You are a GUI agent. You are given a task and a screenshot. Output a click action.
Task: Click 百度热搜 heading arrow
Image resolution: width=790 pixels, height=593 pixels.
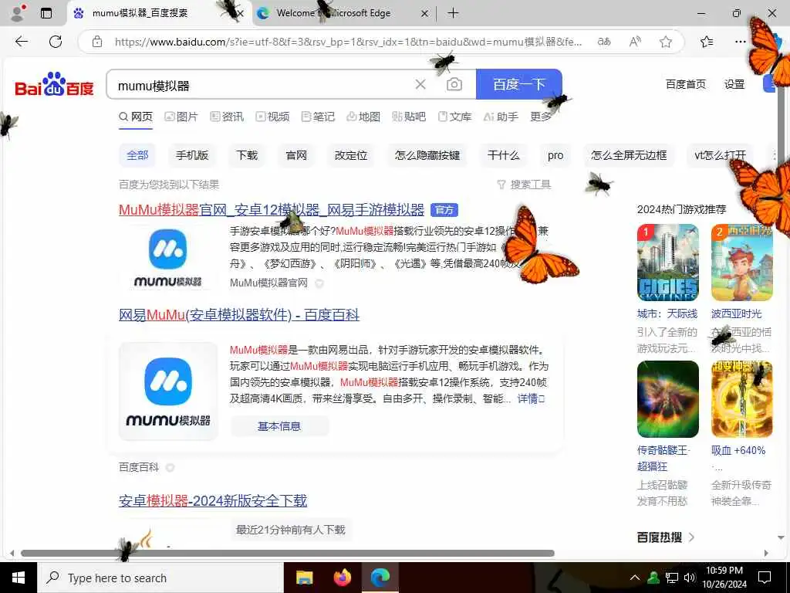691,537
